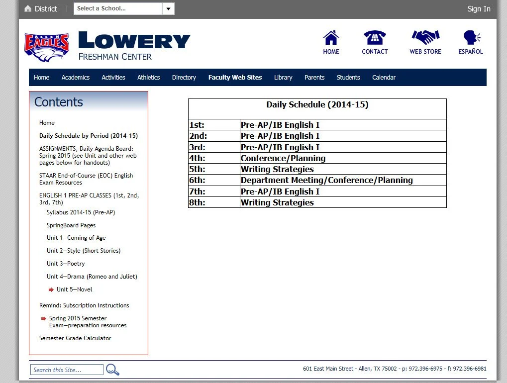This screenshot has height=383, width=507.
Task: Switch to the Faculty Web Sites tab
Action: [x=235, y=77]
